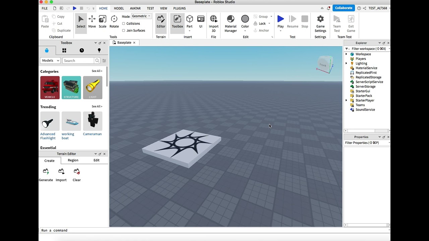429x241 pixels.
Task: Create new file from quick access
Action: tap(55, 8)
